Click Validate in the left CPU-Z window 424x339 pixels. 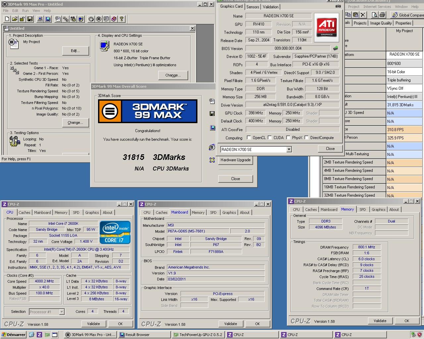click(x=93, y=324)
